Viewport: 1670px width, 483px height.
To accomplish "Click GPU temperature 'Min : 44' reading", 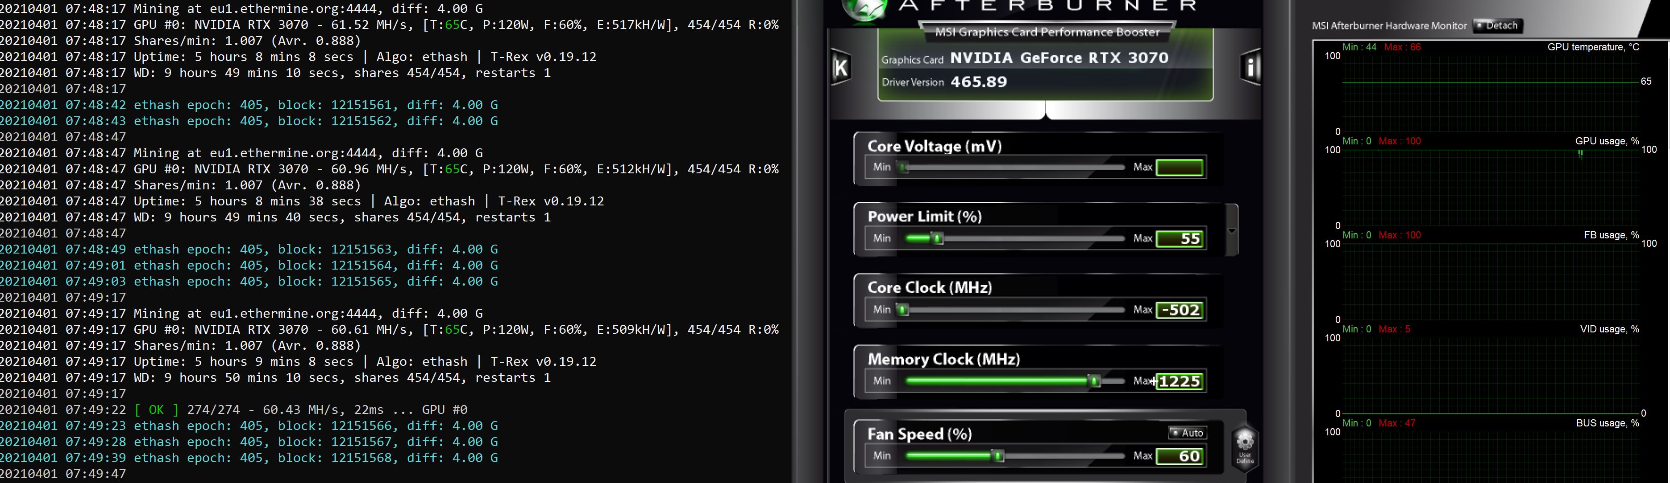I will point(1359,47).
